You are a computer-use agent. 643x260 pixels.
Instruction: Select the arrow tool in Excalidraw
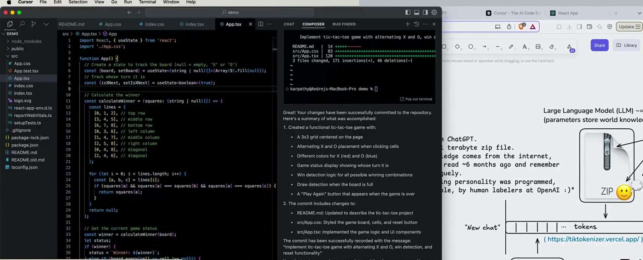click(x=485, y=47)
